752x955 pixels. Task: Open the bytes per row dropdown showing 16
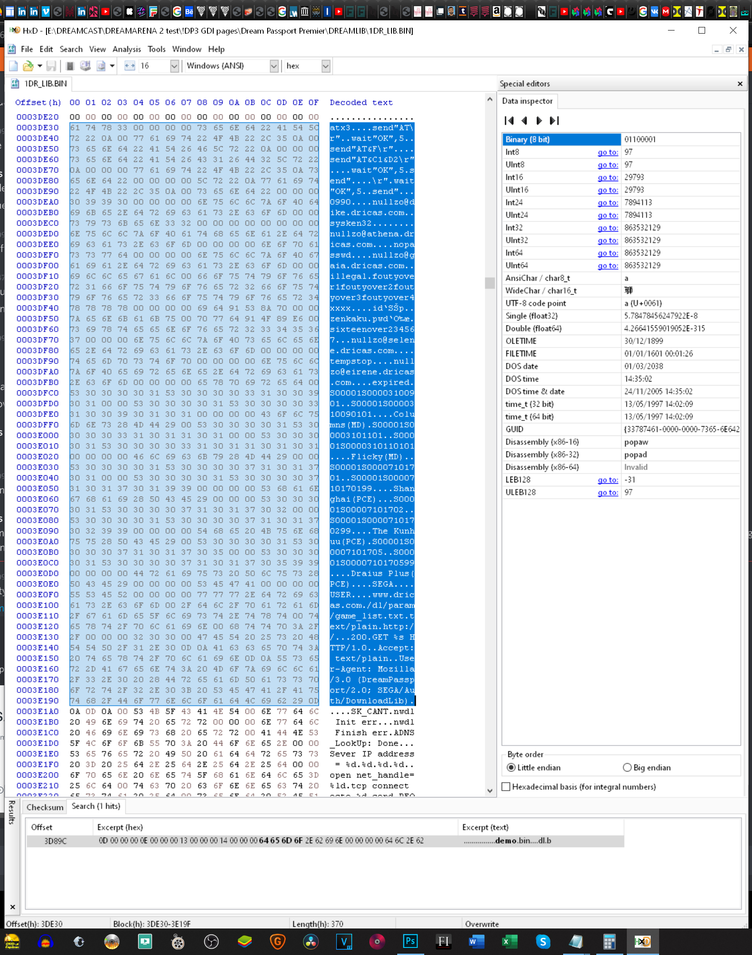click(175, 66)
